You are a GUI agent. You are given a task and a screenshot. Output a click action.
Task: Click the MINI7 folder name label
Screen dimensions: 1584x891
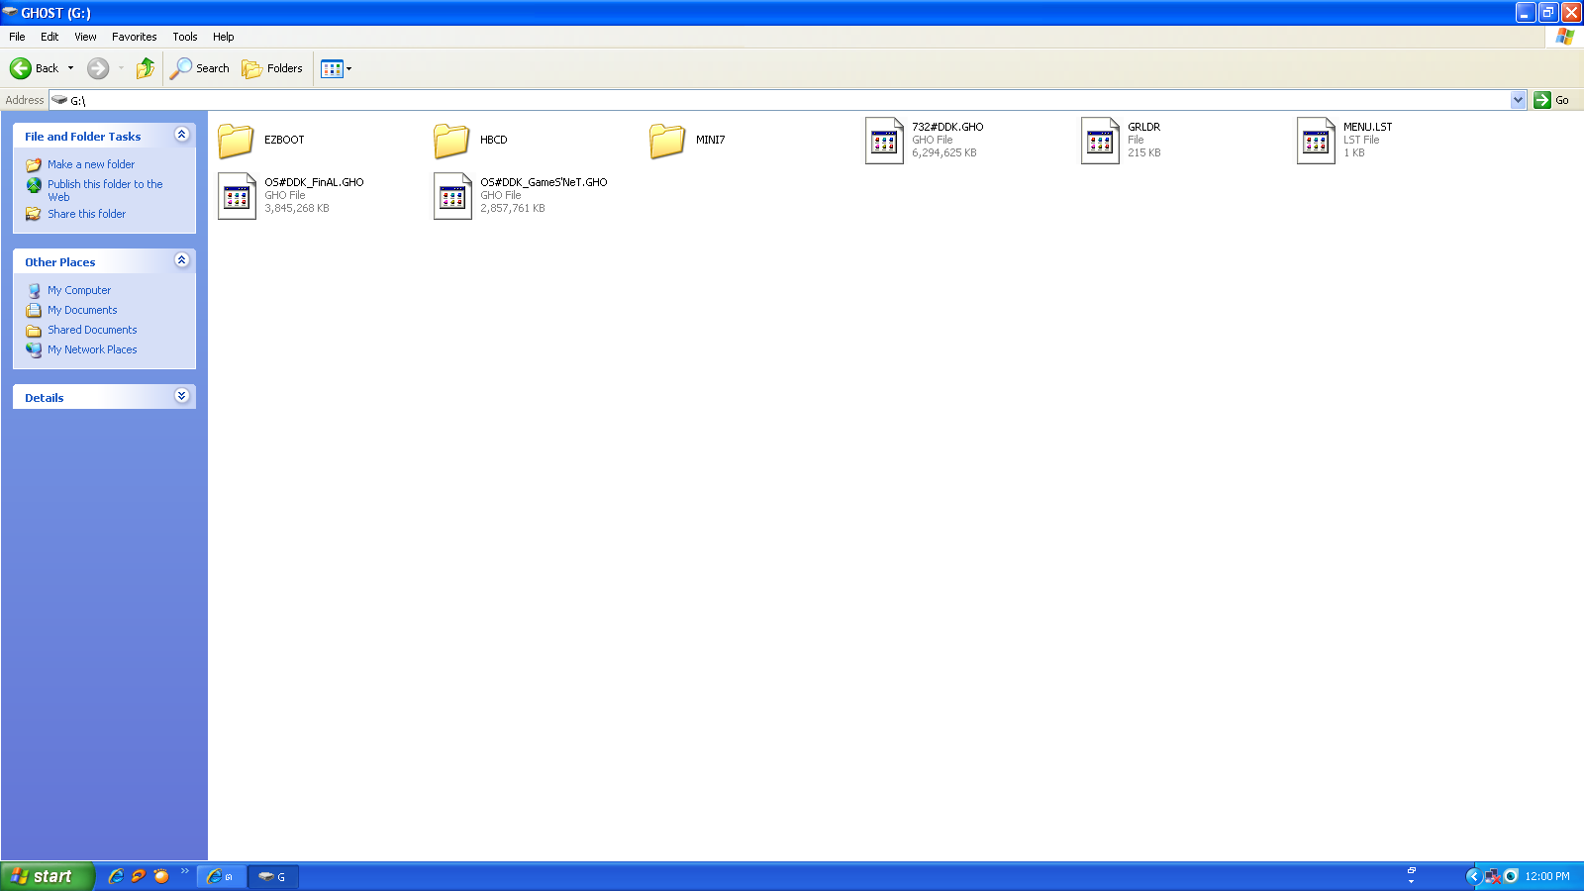(710, 141)
